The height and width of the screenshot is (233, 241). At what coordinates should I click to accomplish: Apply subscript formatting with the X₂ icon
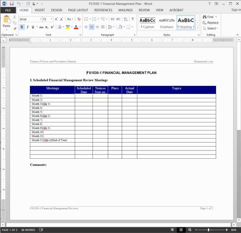47,27
